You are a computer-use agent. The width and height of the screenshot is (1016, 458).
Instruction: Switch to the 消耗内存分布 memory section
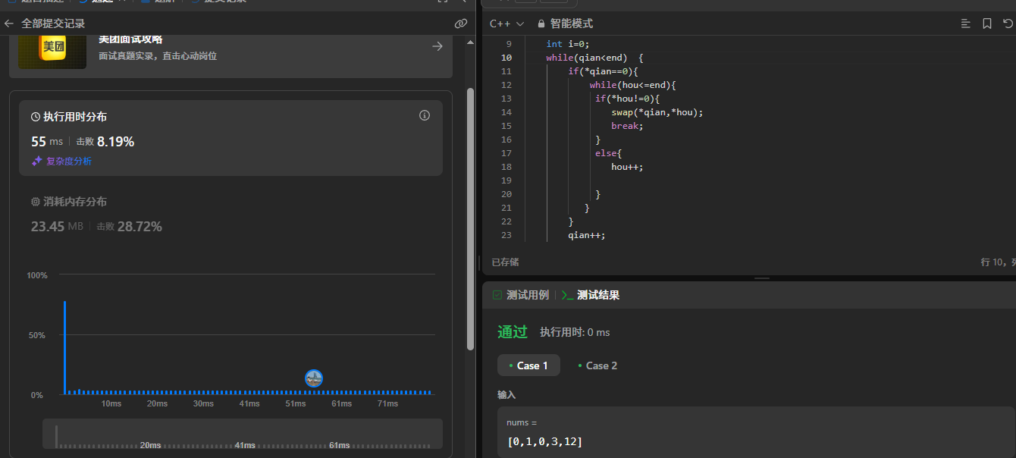point(69,202)
